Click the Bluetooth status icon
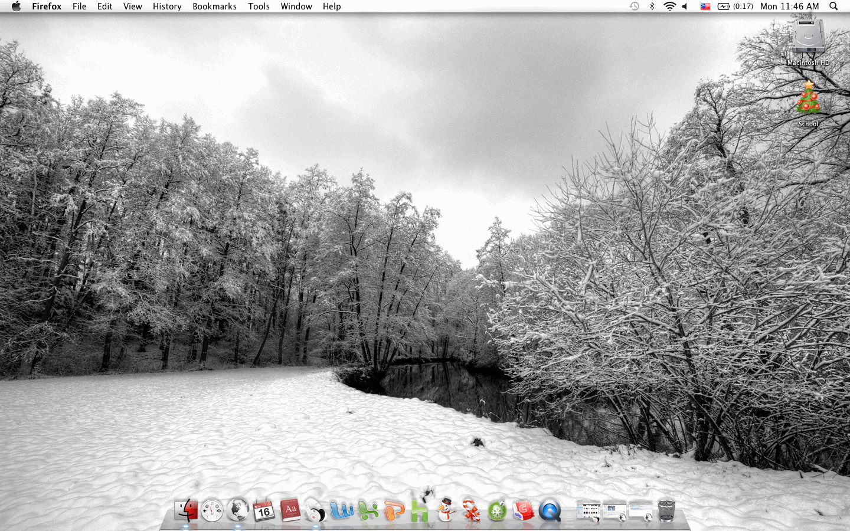Viewport: 850px width, 531px height. tap(652, 6)
